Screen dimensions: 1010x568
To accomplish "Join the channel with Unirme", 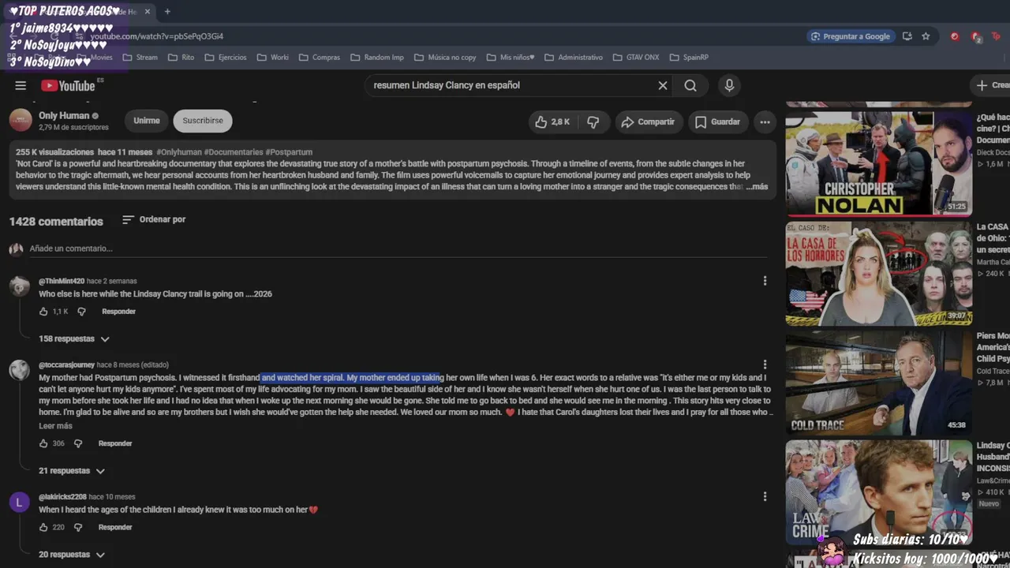I will click(146, 121).
